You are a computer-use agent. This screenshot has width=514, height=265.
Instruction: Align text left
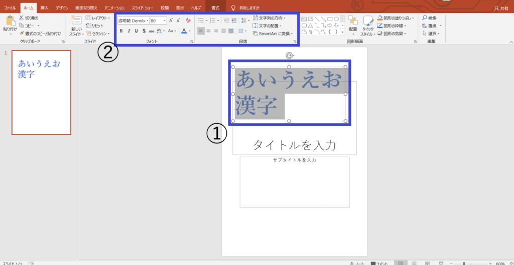(201, 31)
